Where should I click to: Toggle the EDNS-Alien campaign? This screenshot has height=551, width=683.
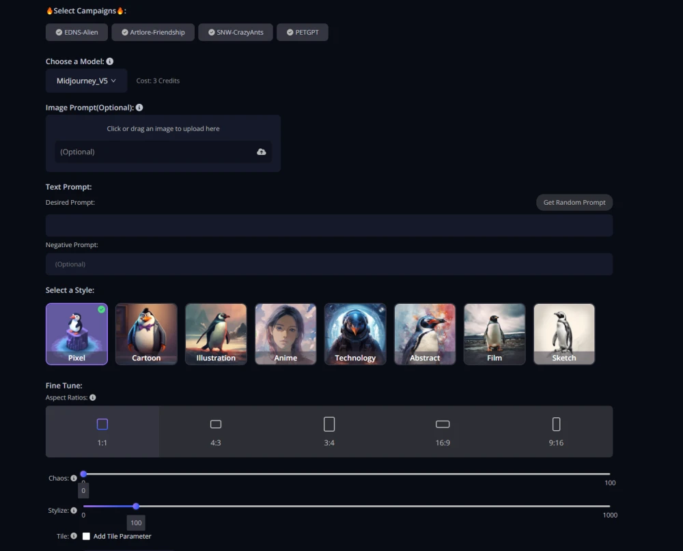(x=76, y=32)
